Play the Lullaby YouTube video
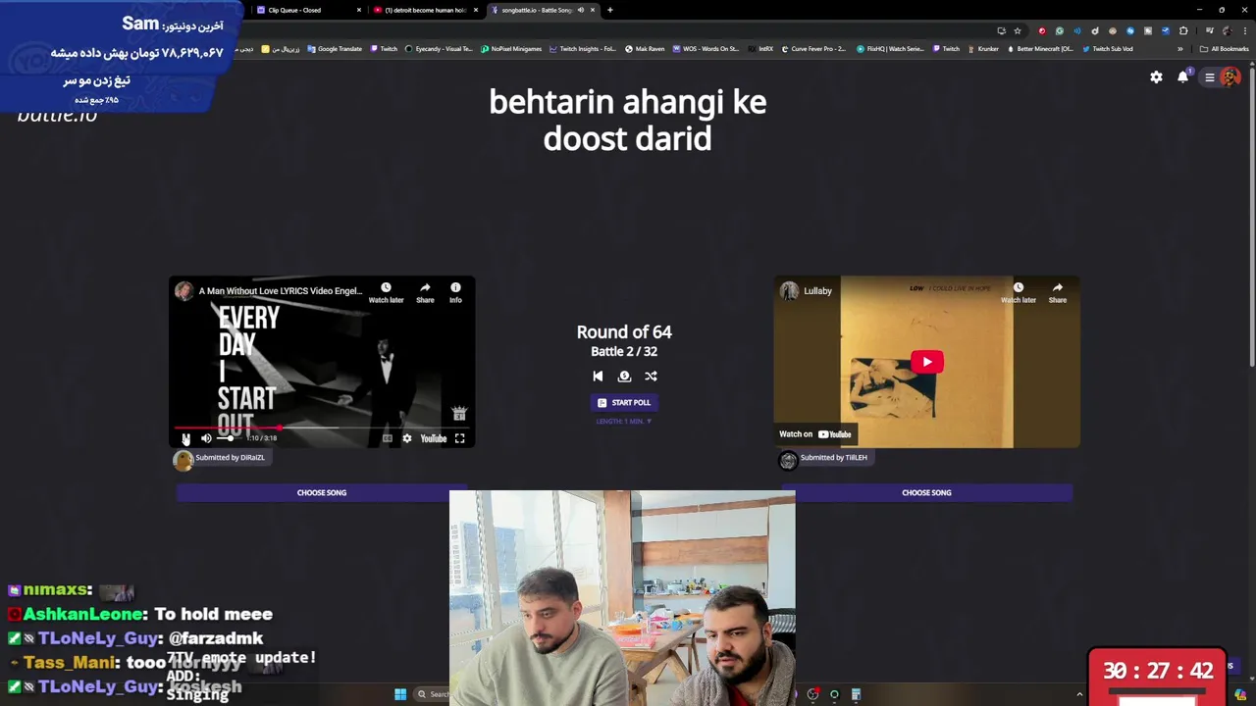Image resolution: width=1256 pixels, height=706 pixels. (x=927, y=362)
